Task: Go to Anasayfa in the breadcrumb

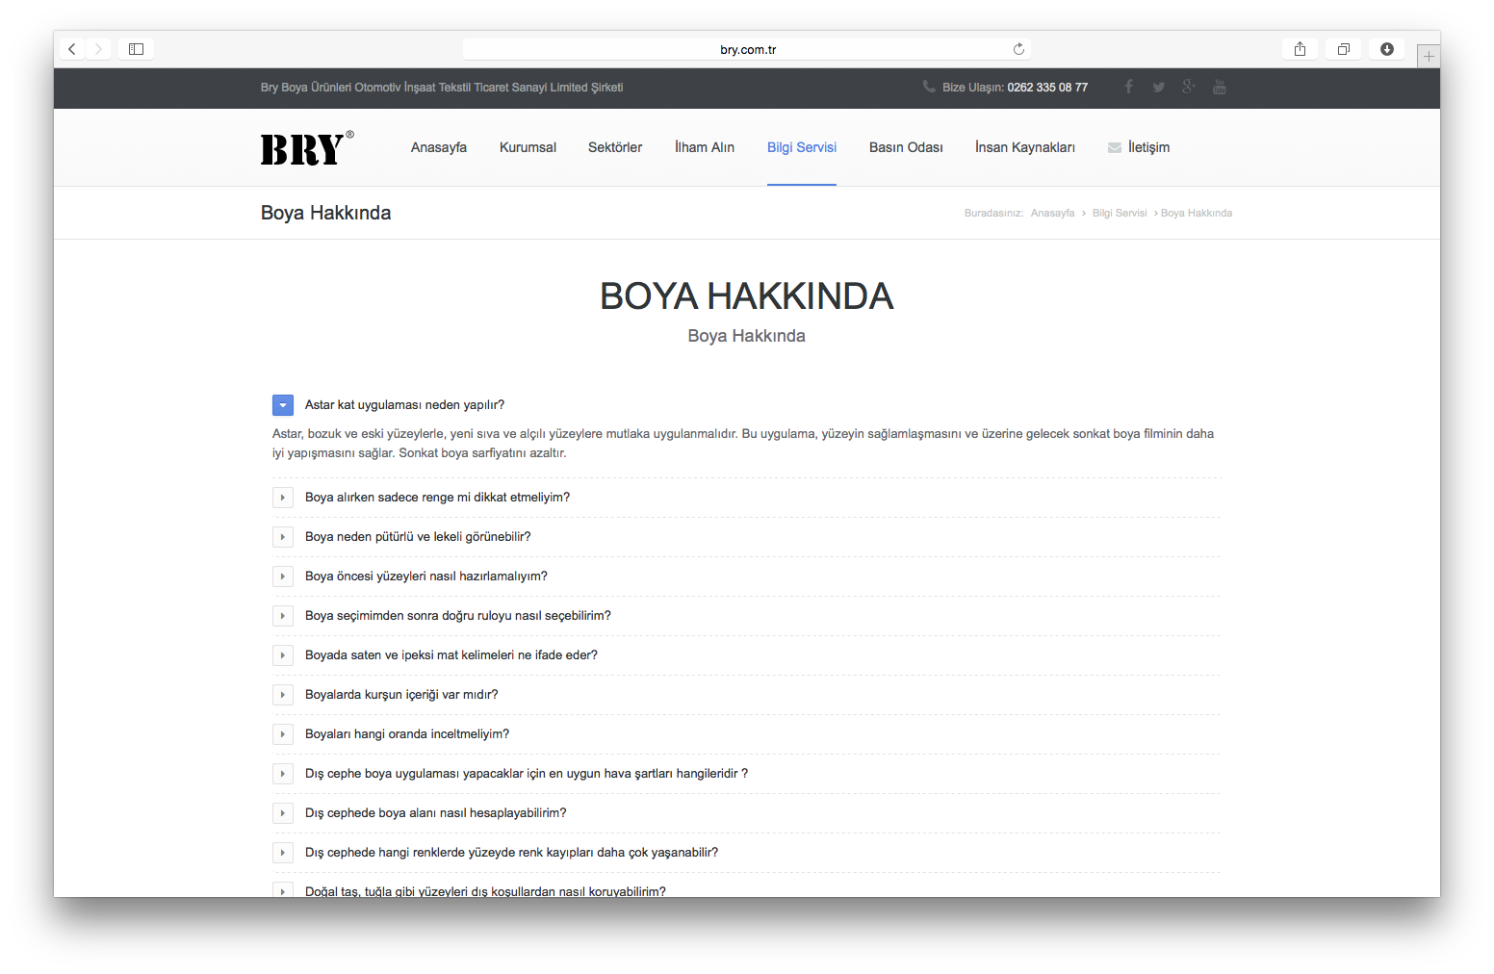Action: (1052, 213)
